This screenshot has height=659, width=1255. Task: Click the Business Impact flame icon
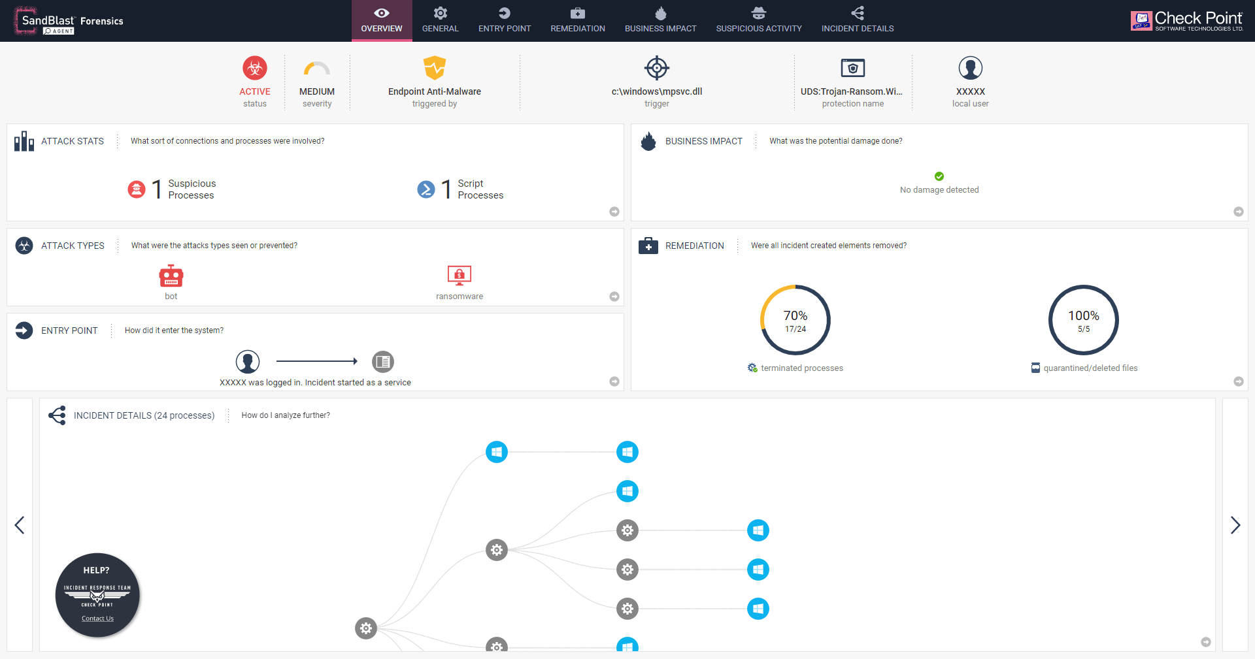(648, 141)
